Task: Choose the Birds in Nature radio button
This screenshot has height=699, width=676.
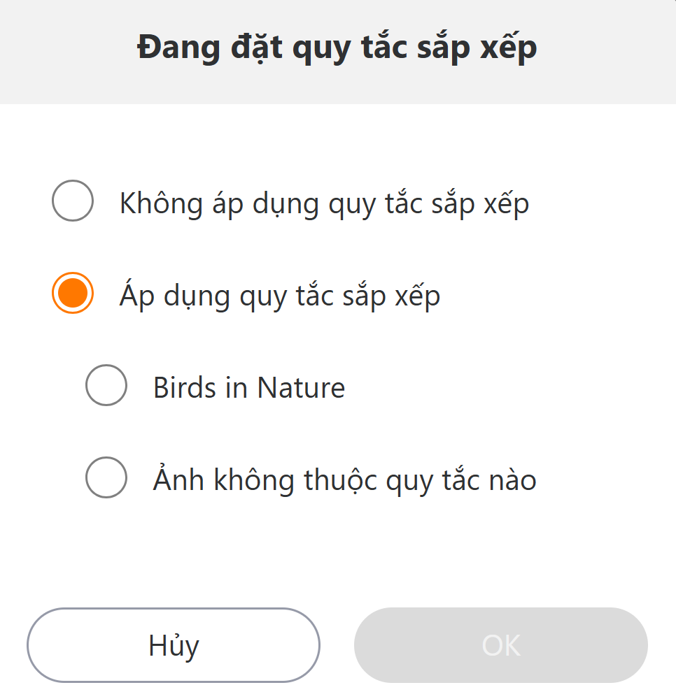Action: 106,385
